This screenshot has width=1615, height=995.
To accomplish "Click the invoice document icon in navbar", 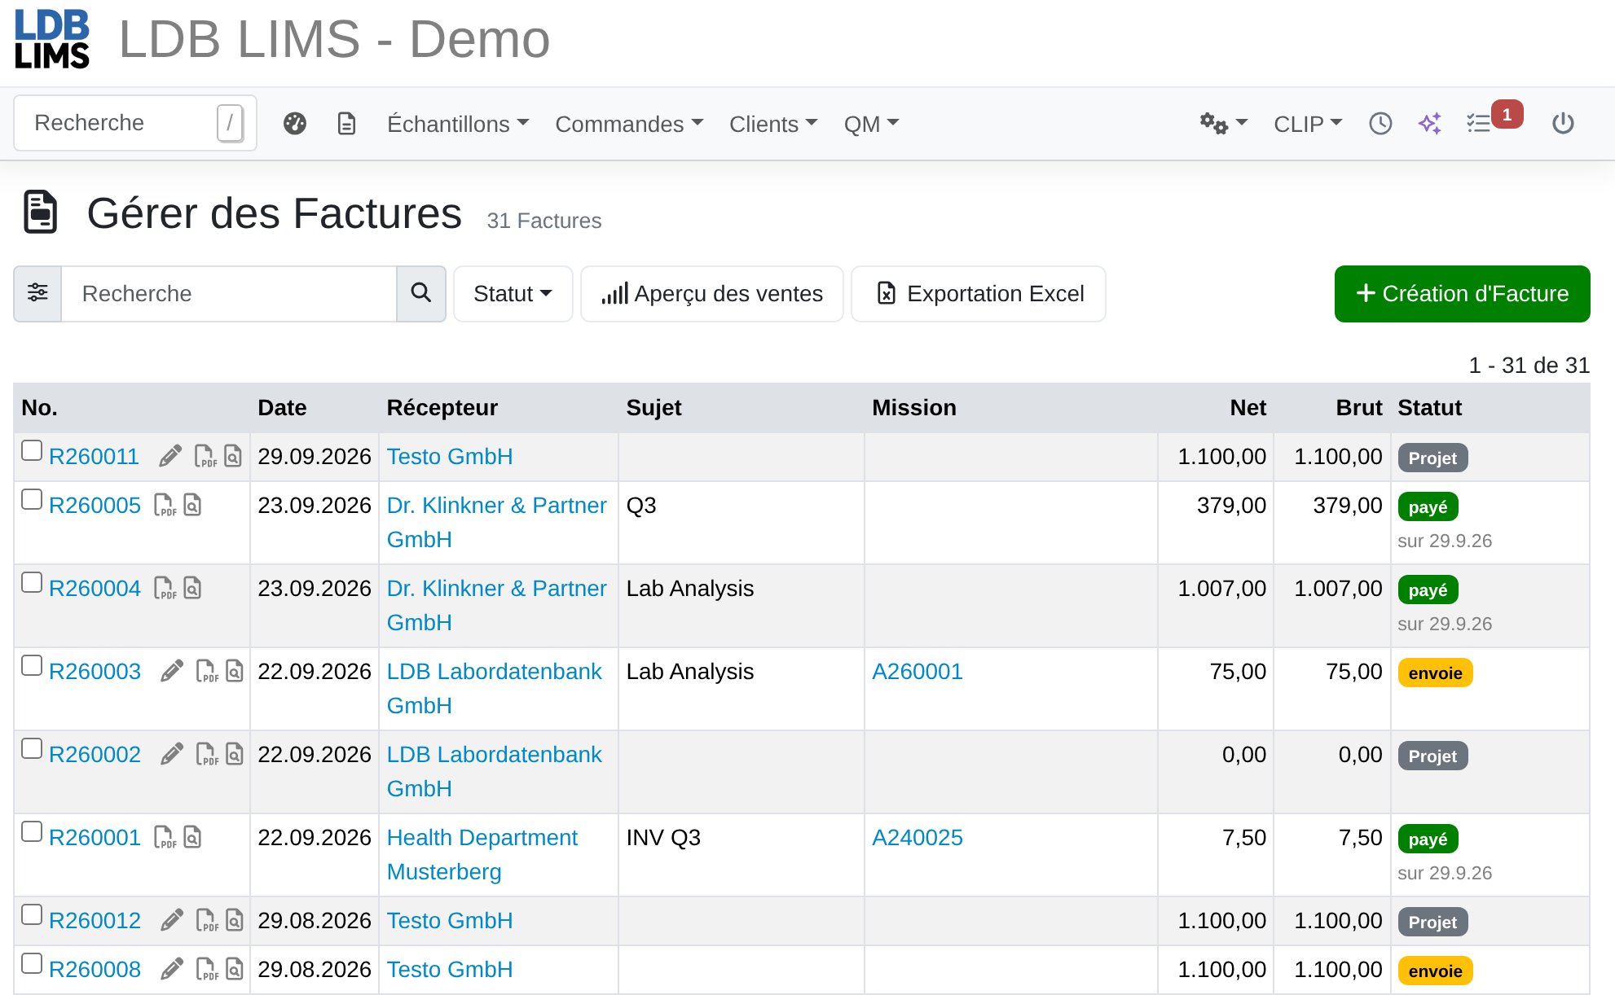I will tap(346, 124).
